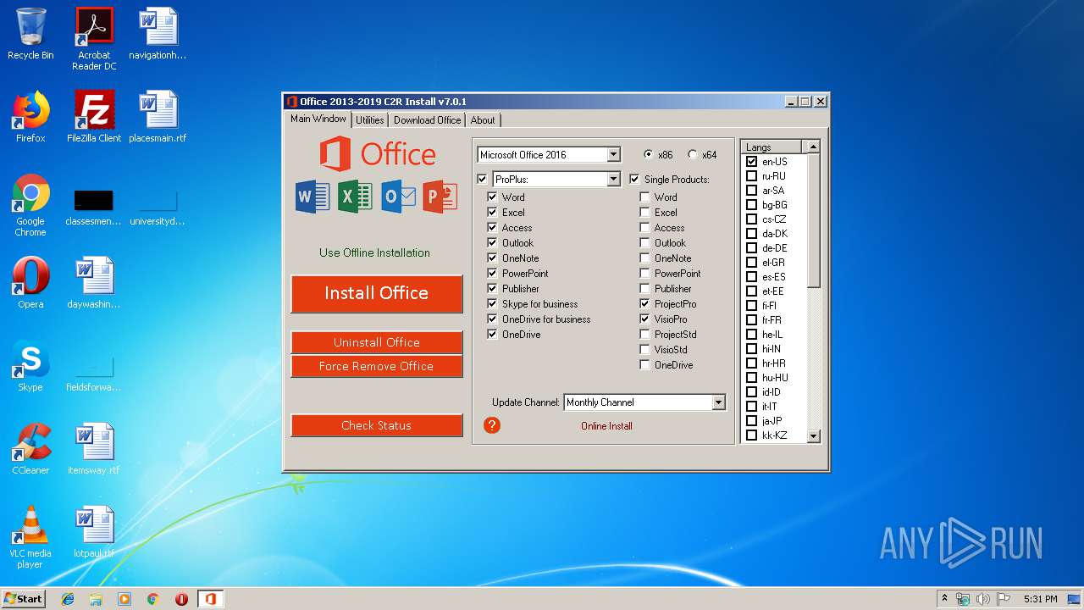This screenshot has height=610, width=1084.
Task: Open the Opera desktop shortcut
Action: [30, 283]
